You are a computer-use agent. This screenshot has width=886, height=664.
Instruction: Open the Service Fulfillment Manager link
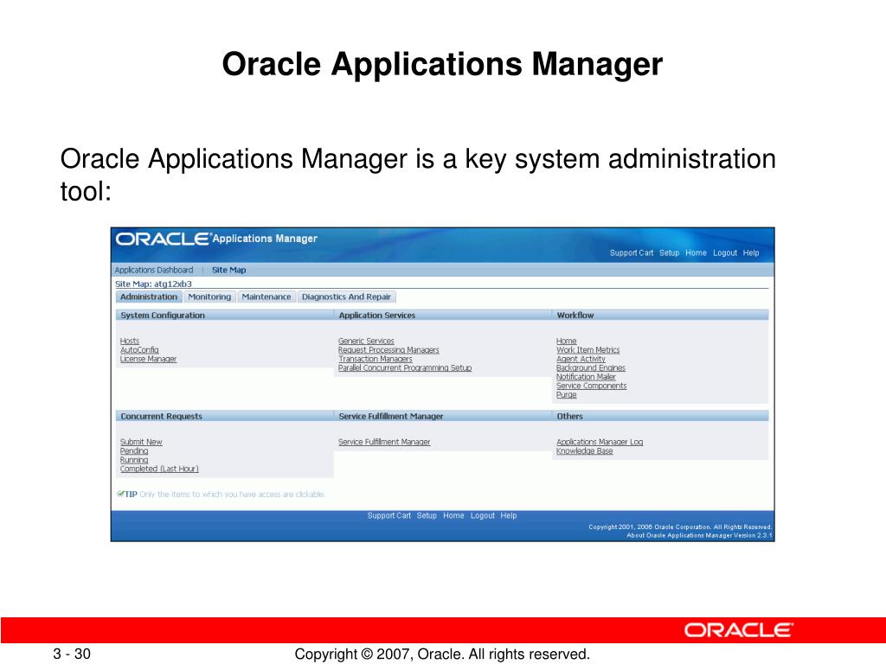tap(384, 442)
